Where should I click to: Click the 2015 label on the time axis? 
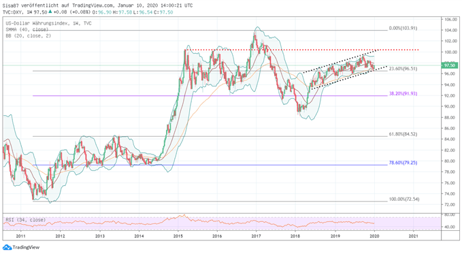[x=178, y=236]
